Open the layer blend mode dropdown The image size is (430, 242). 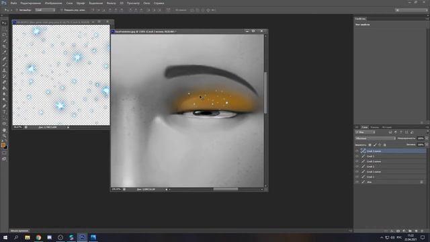(x=376, y=138)
